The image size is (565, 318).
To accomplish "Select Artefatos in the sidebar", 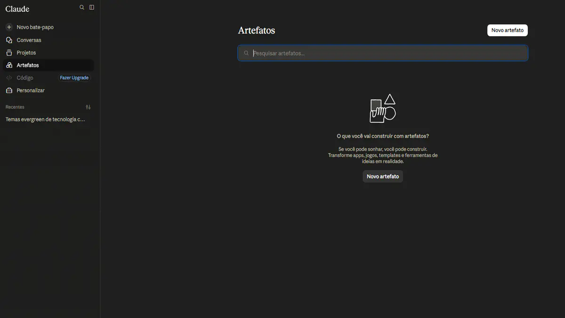I will (x=49, y=65).
